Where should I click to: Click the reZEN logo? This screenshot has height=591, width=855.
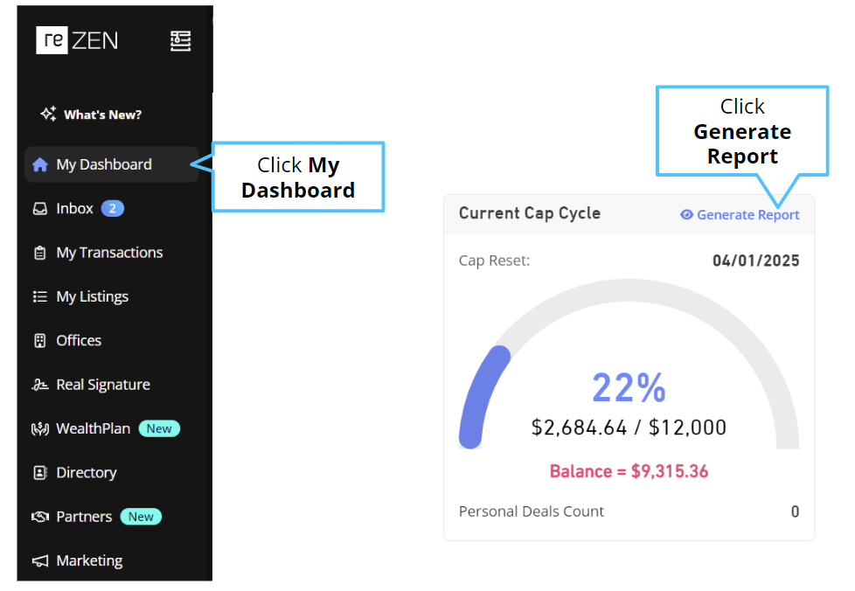77,40
